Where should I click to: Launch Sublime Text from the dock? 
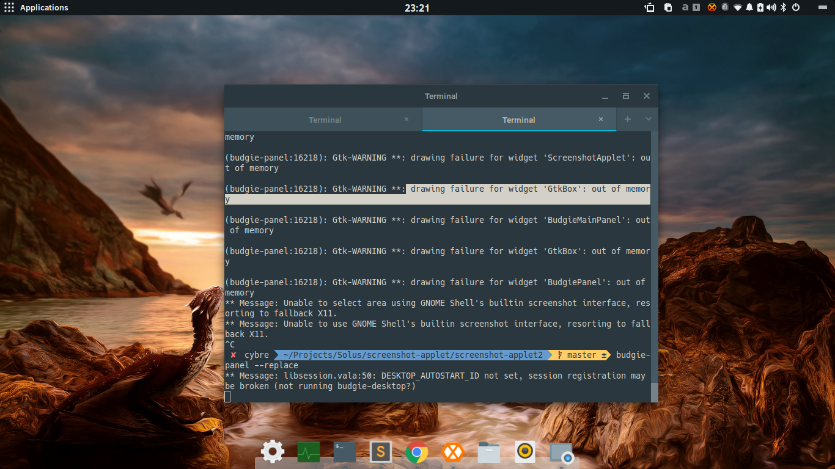[381, 453]
